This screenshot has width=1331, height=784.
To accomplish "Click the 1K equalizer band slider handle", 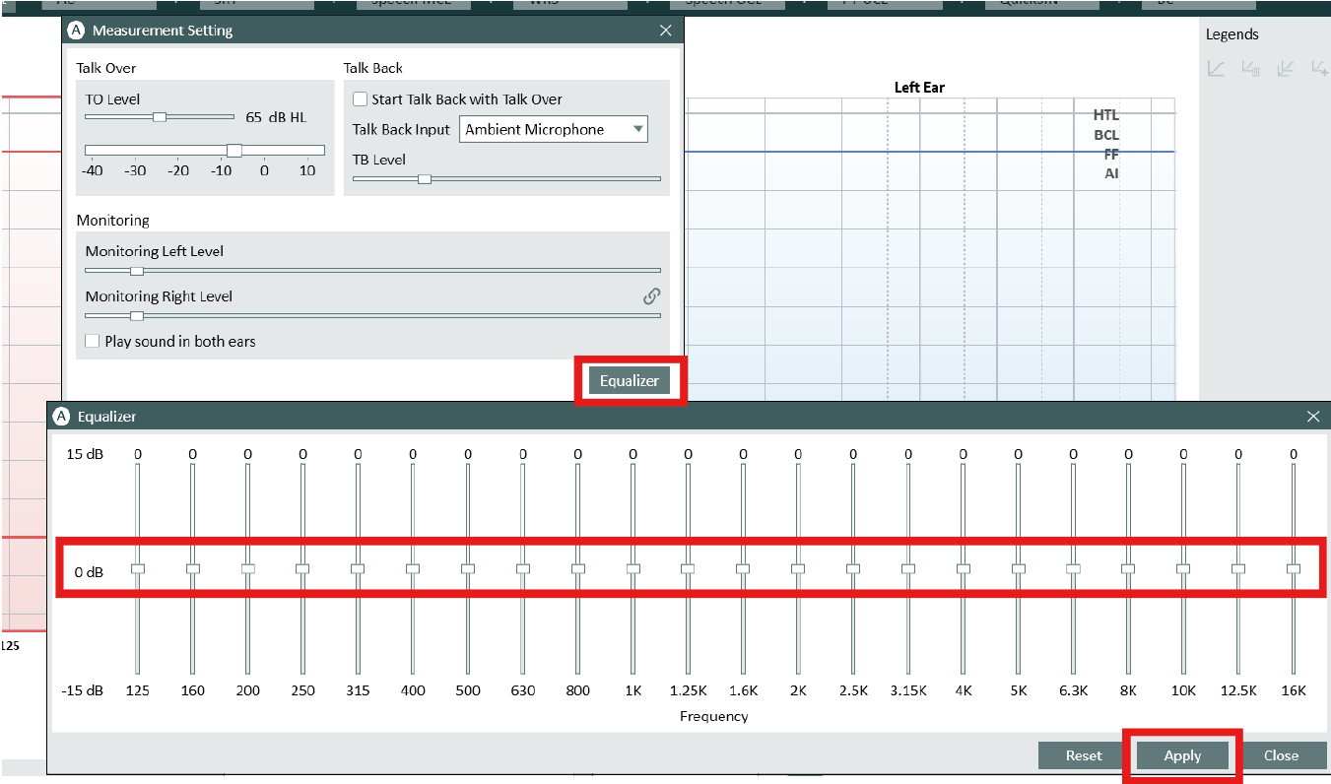I will point(632,568).
